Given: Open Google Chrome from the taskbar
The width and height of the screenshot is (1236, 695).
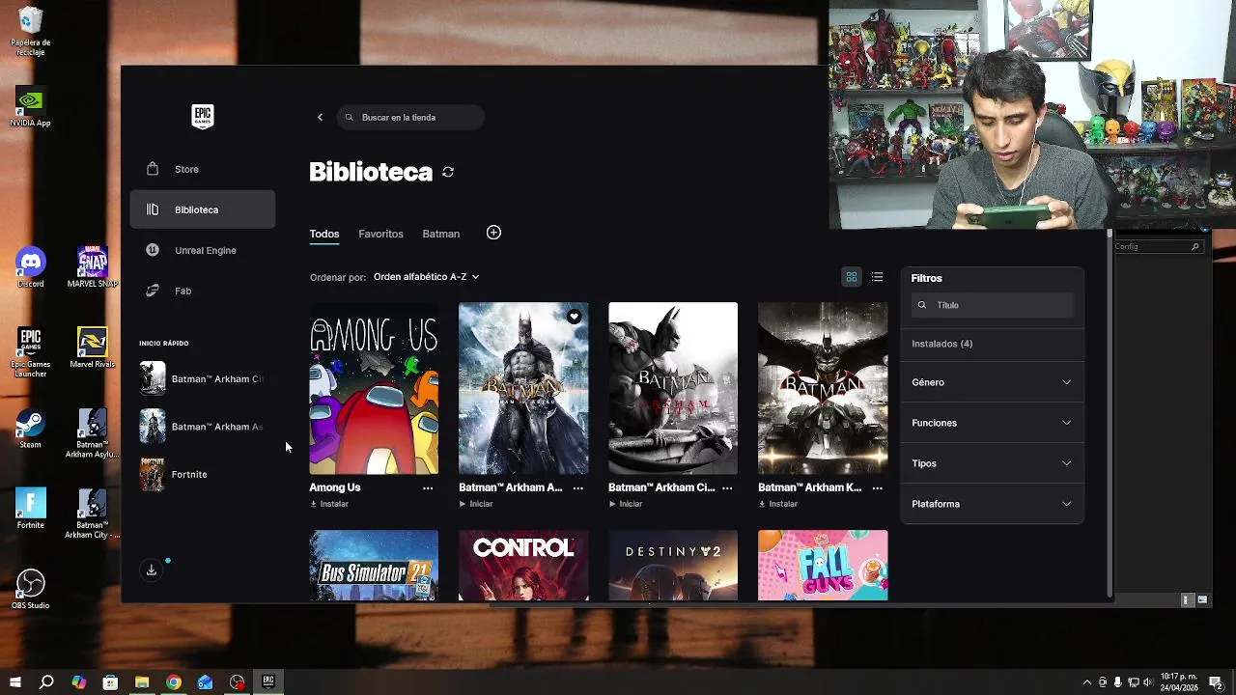Looking at the screenshot, I should 173,682.
